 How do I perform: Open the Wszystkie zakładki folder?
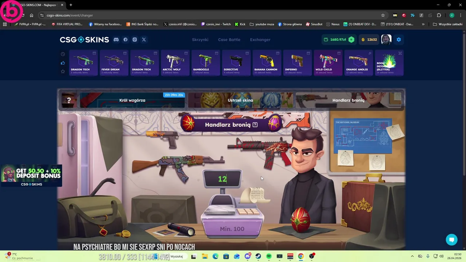point(447,24)
